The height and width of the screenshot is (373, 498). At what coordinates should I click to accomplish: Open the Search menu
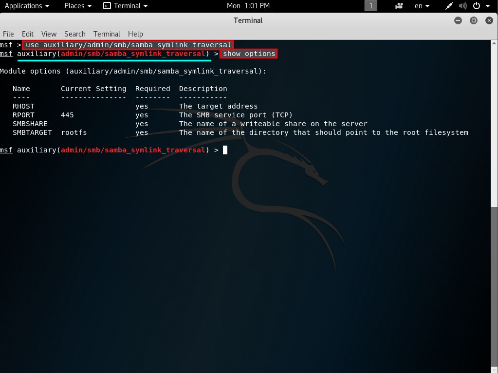pos(74,34)
